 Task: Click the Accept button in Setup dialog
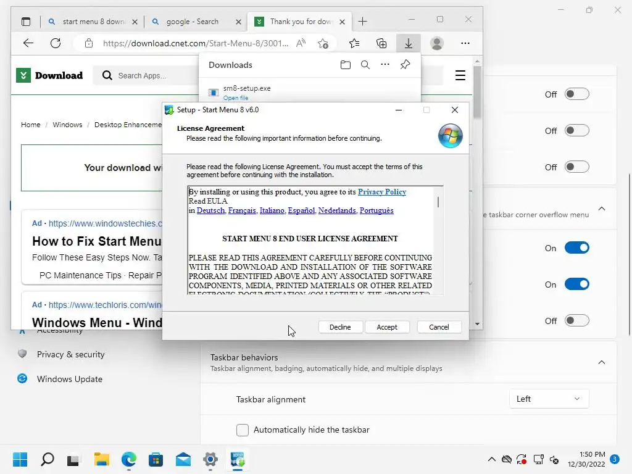point(387,327)
